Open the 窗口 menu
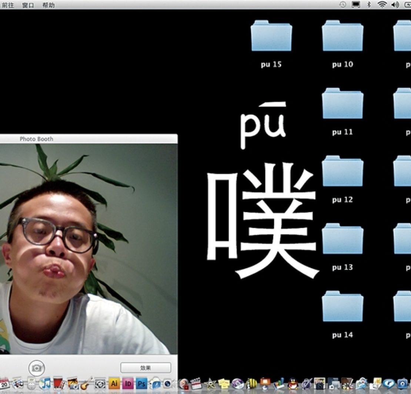The width and height of the screenshot is (411, 394). click(28, 5)
